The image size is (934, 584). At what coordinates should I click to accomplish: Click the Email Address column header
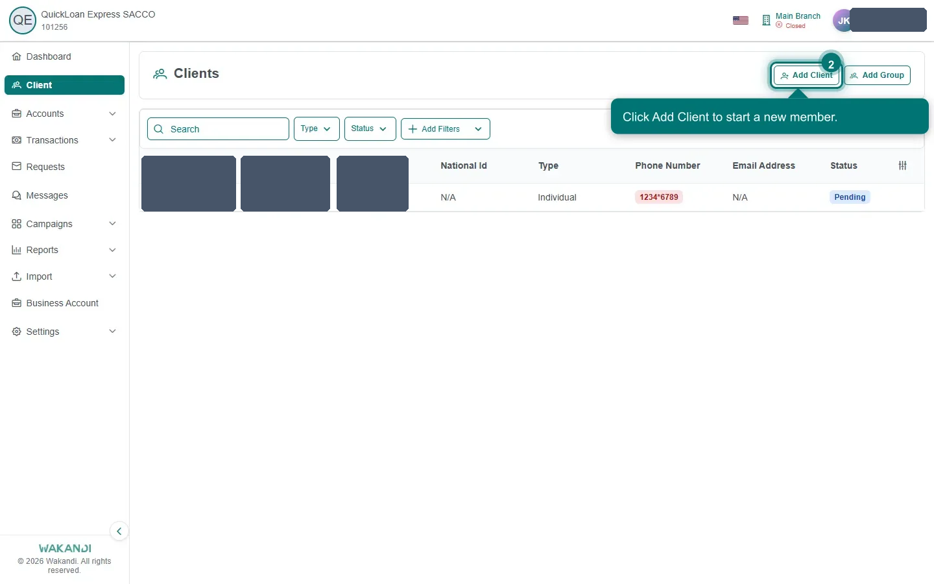763,165
